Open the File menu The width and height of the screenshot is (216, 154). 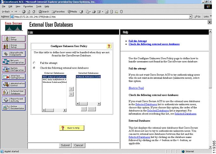tap(3, 7)
